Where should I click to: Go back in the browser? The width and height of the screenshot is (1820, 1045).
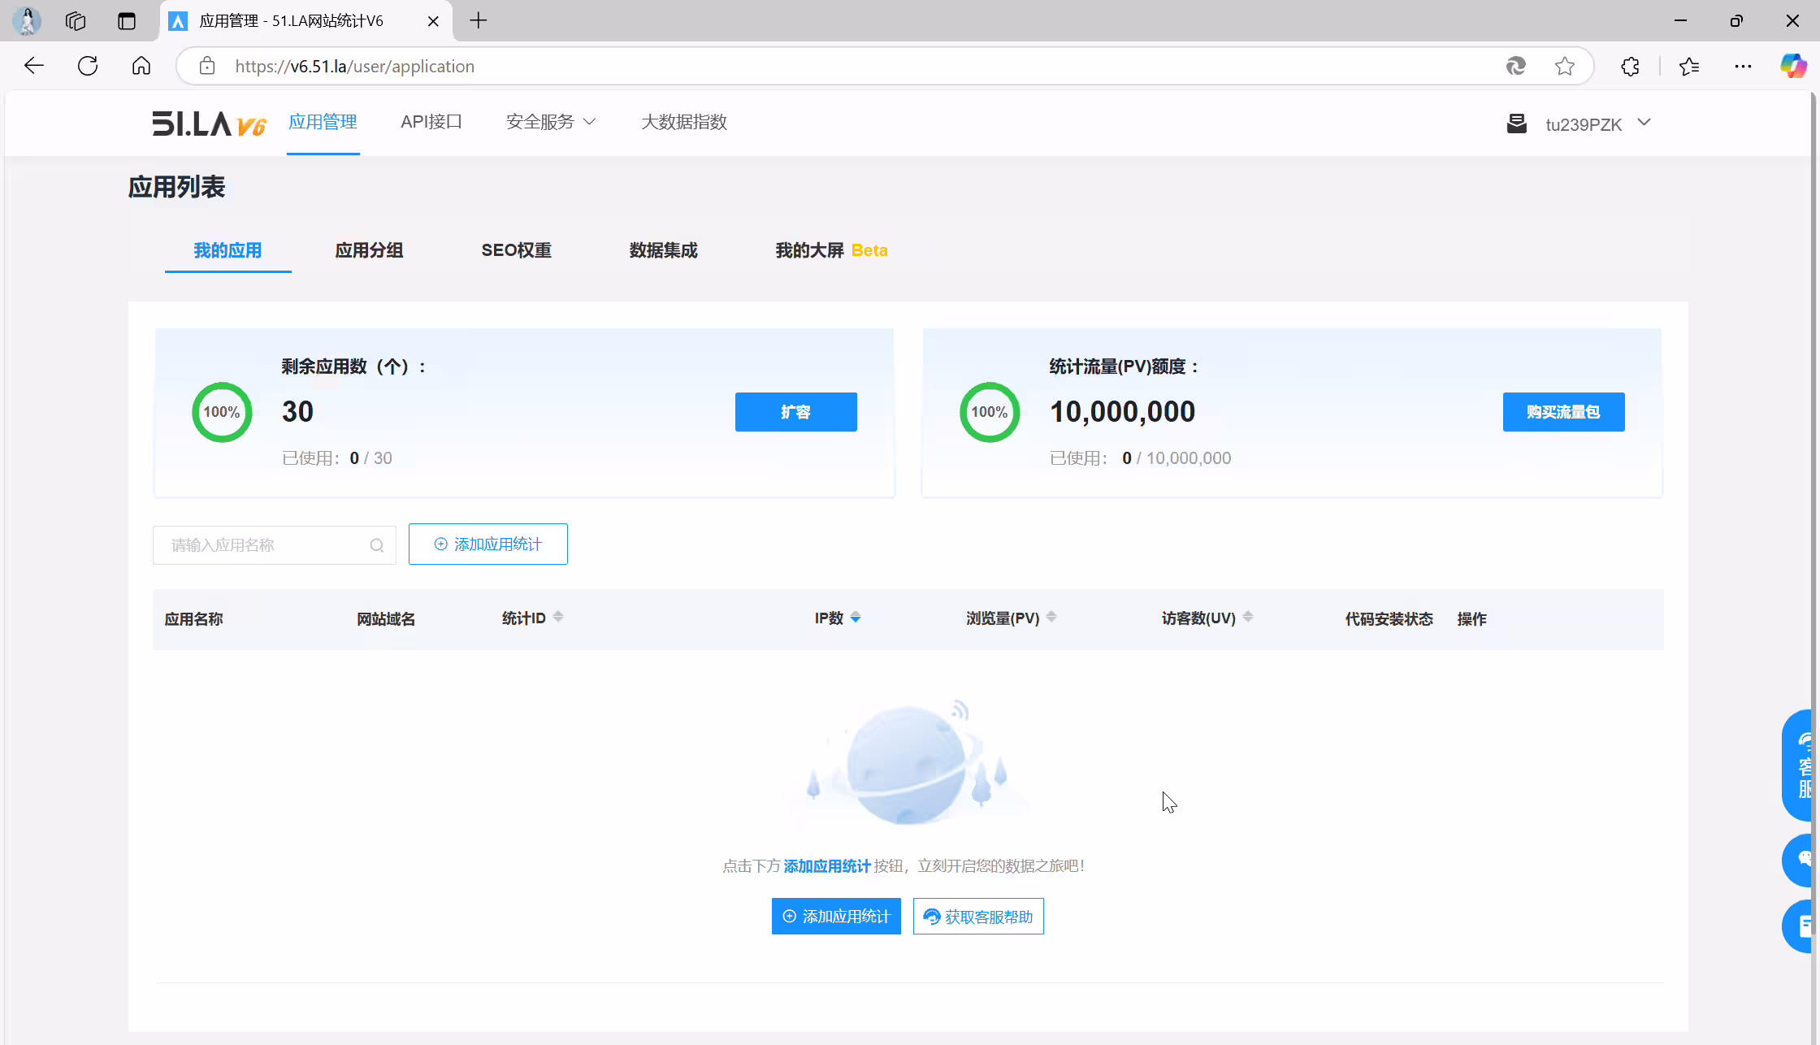point(34,66)
